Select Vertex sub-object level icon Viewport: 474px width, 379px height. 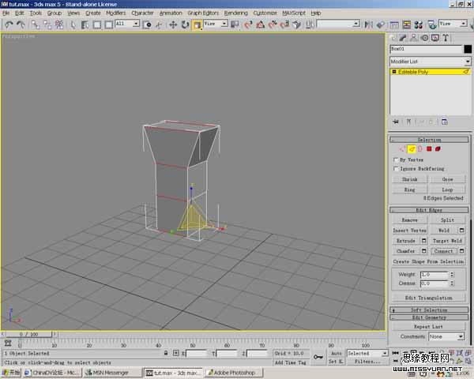[402, 148]
